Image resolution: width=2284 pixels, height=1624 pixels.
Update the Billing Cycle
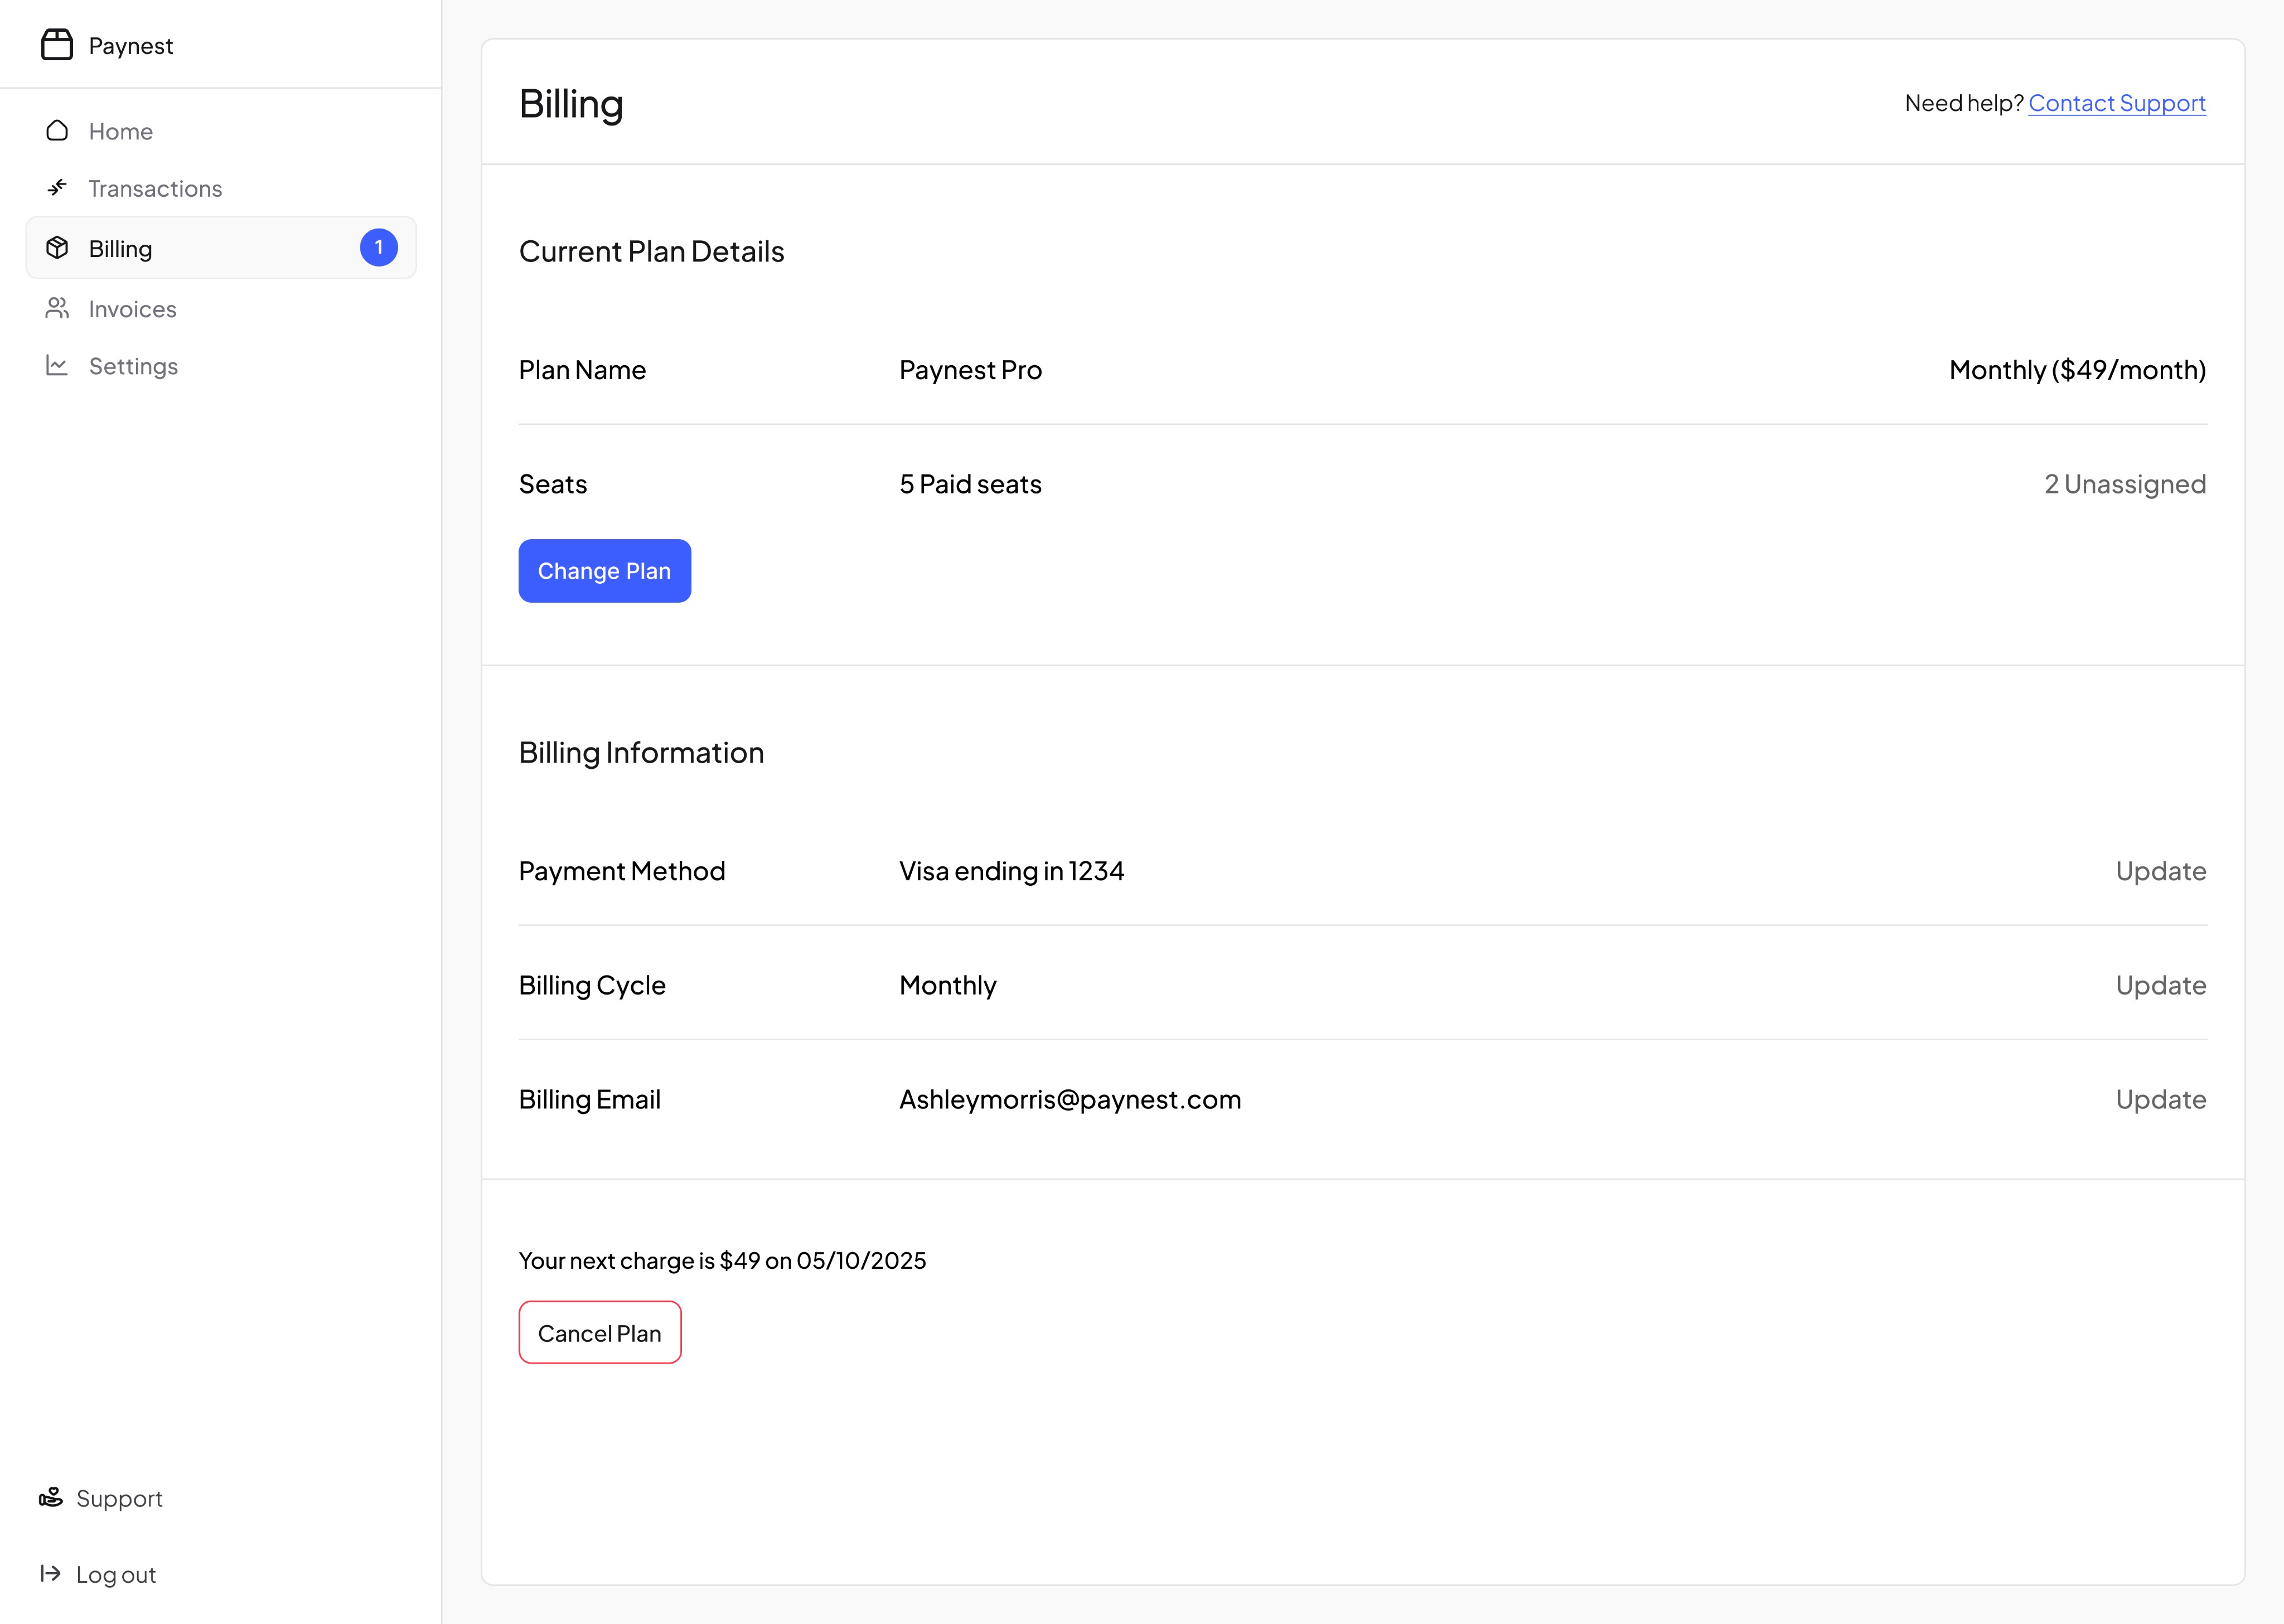(x=2160, y=985)
